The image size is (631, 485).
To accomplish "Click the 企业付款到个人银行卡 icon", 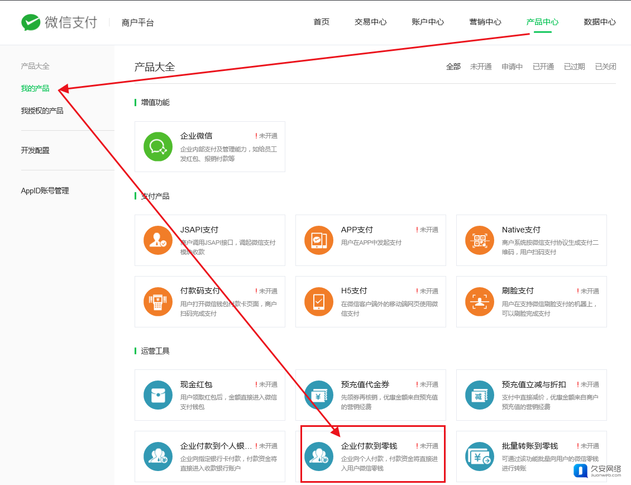I will coord(158,457).
